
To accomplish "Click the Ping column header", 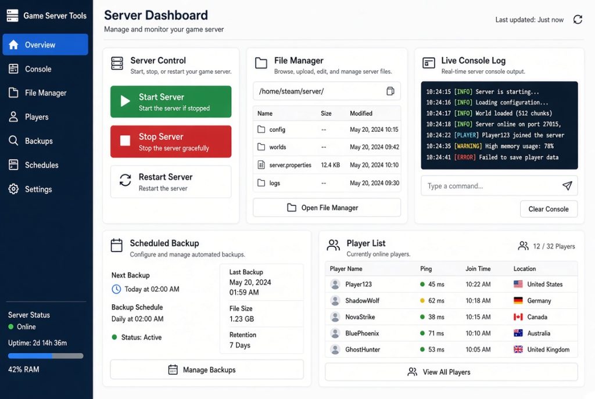I will [426, 268].
